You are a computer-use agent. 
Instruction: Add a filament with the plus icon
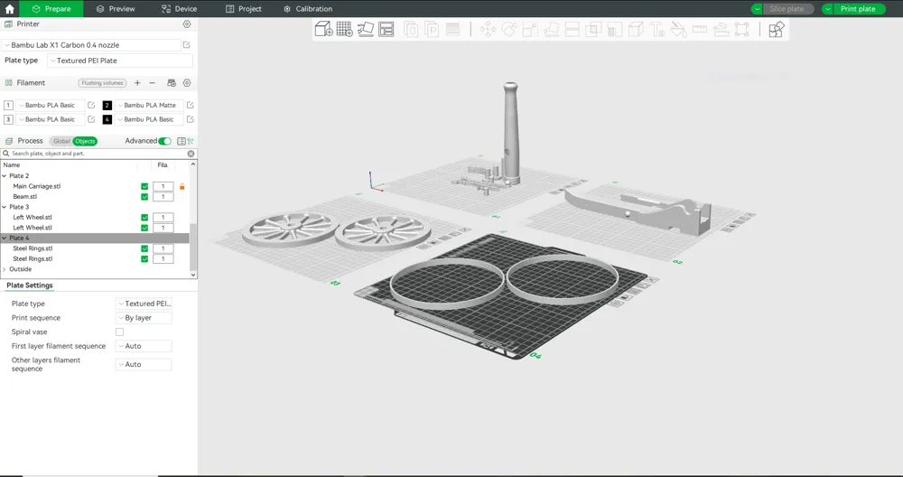pyautogui.click(x=137, y=83)
